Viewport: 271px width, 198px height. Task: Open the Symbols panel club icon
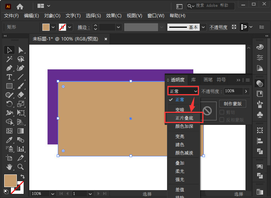(260, 115)
